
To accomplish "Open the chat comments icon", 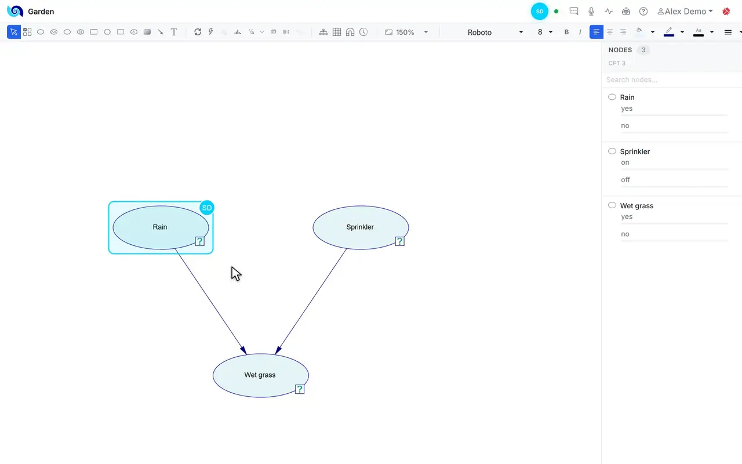I will click(574, 11).
